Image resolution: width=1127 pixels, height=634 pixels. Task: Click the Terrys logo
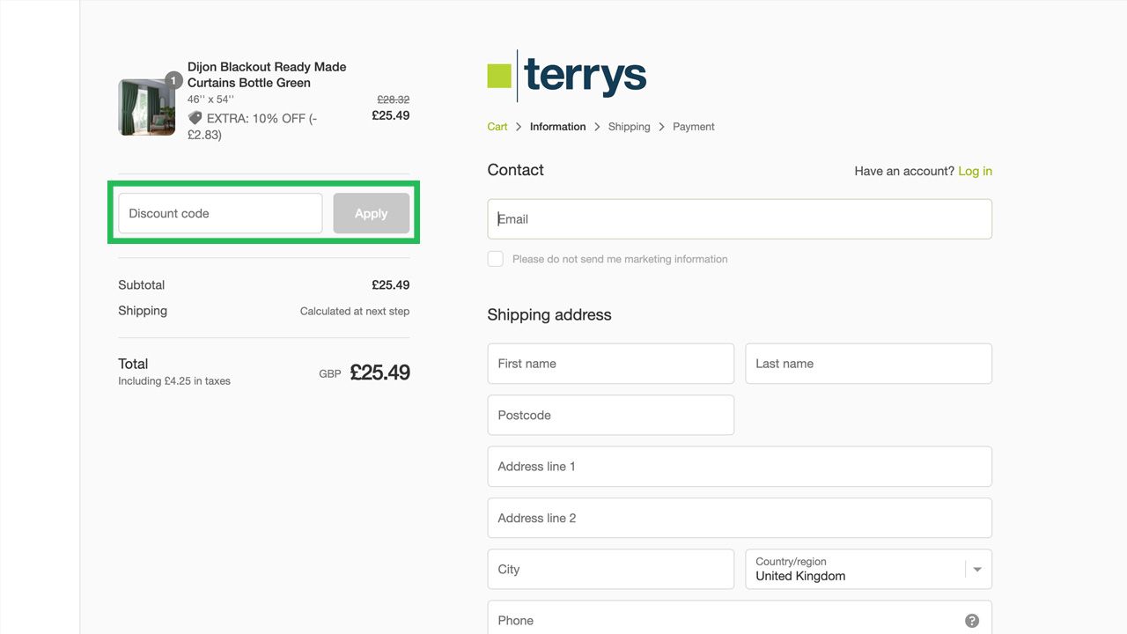click(567, 76)
